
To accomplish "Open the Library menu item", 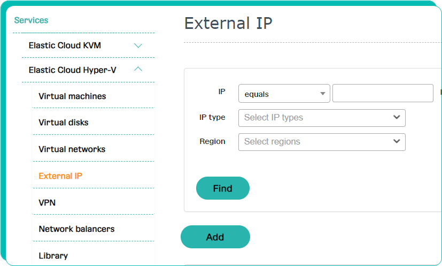I will click(53, 256).
